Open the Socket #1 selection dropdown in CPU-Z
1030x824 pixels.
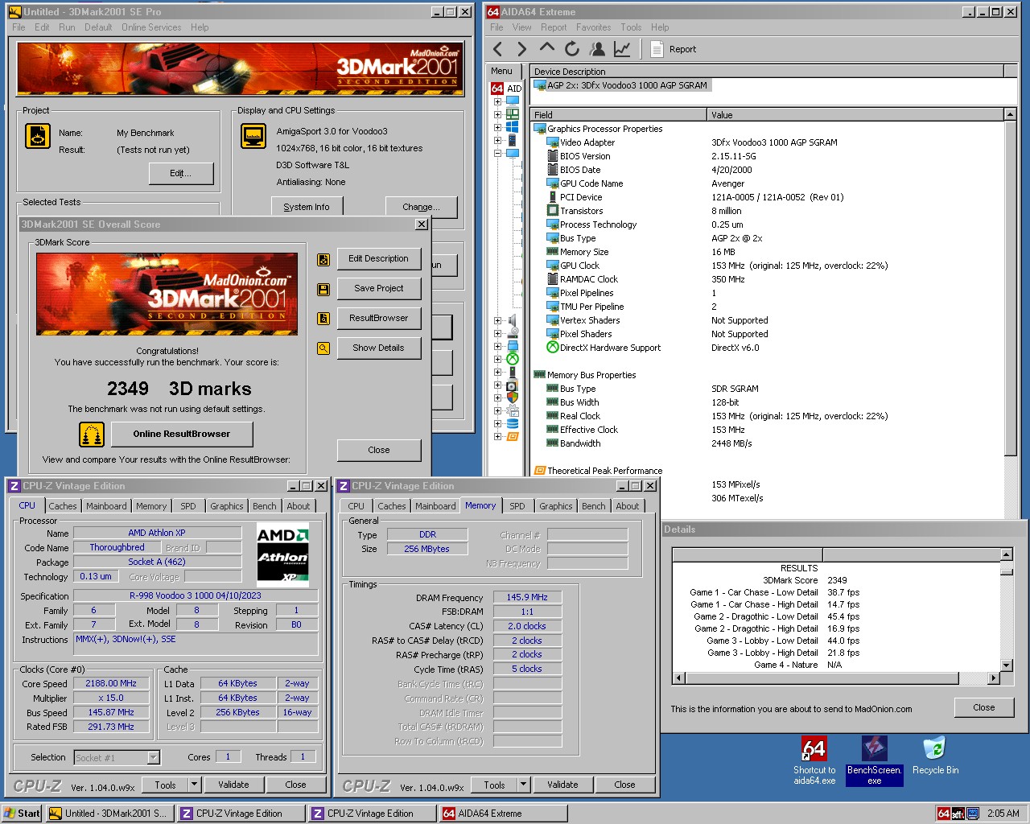154,757
